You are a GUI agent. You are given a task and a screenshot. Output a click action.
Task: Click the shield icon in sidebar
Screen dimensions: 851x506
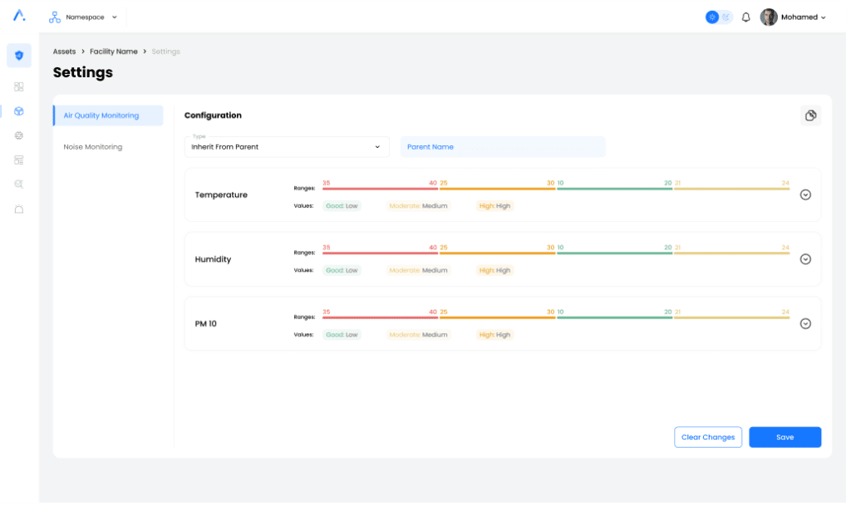(19, 56)
